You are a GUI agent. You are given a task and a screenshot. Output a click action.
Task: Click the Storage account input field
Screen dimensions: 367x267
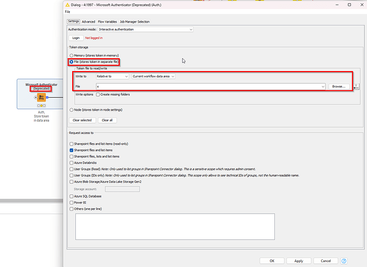coord(122,189)
